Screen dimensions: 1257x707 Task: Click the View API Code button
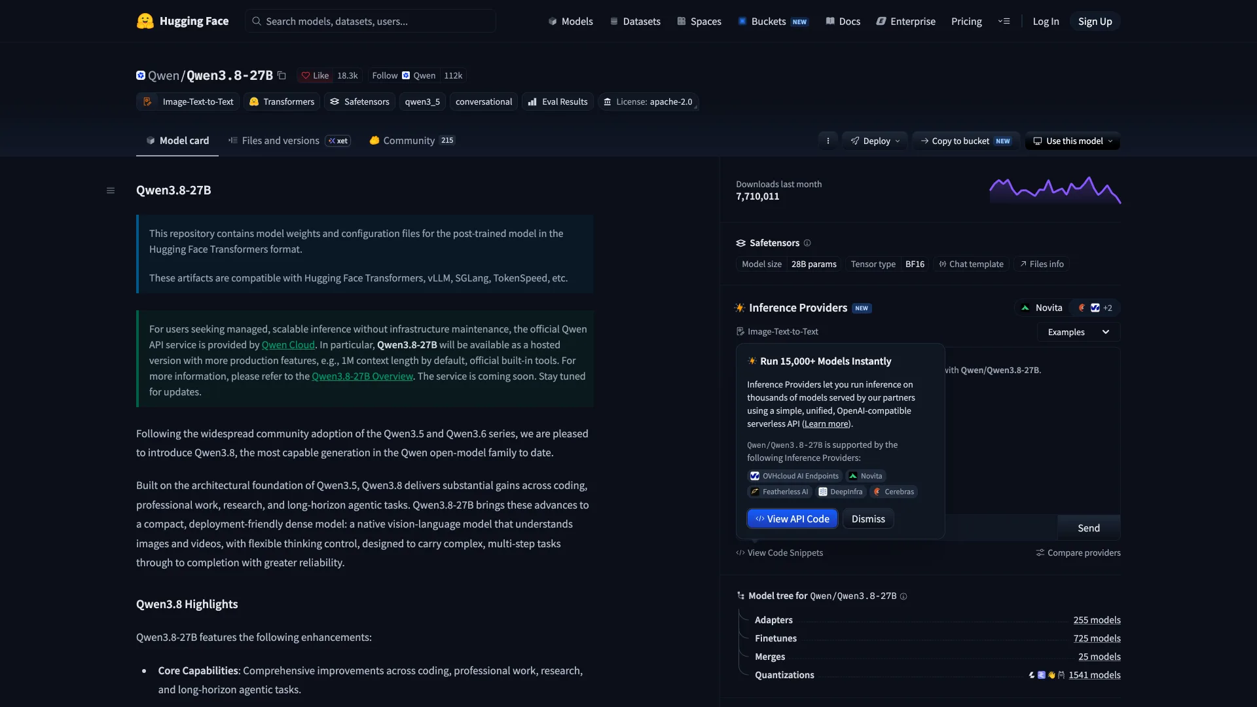coord(792,519)
